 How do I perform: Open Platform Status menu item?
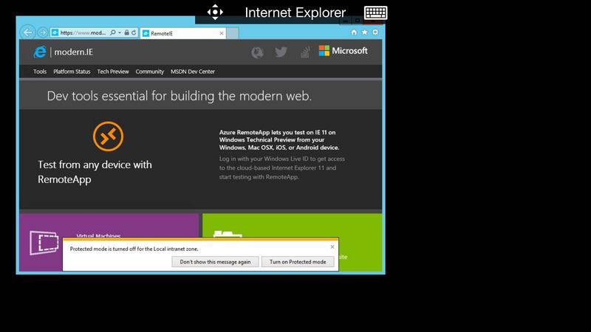click(x=72, y=72)
